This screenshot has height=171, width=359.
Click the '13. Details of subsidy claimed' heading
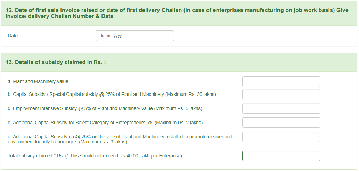(56, 62)
